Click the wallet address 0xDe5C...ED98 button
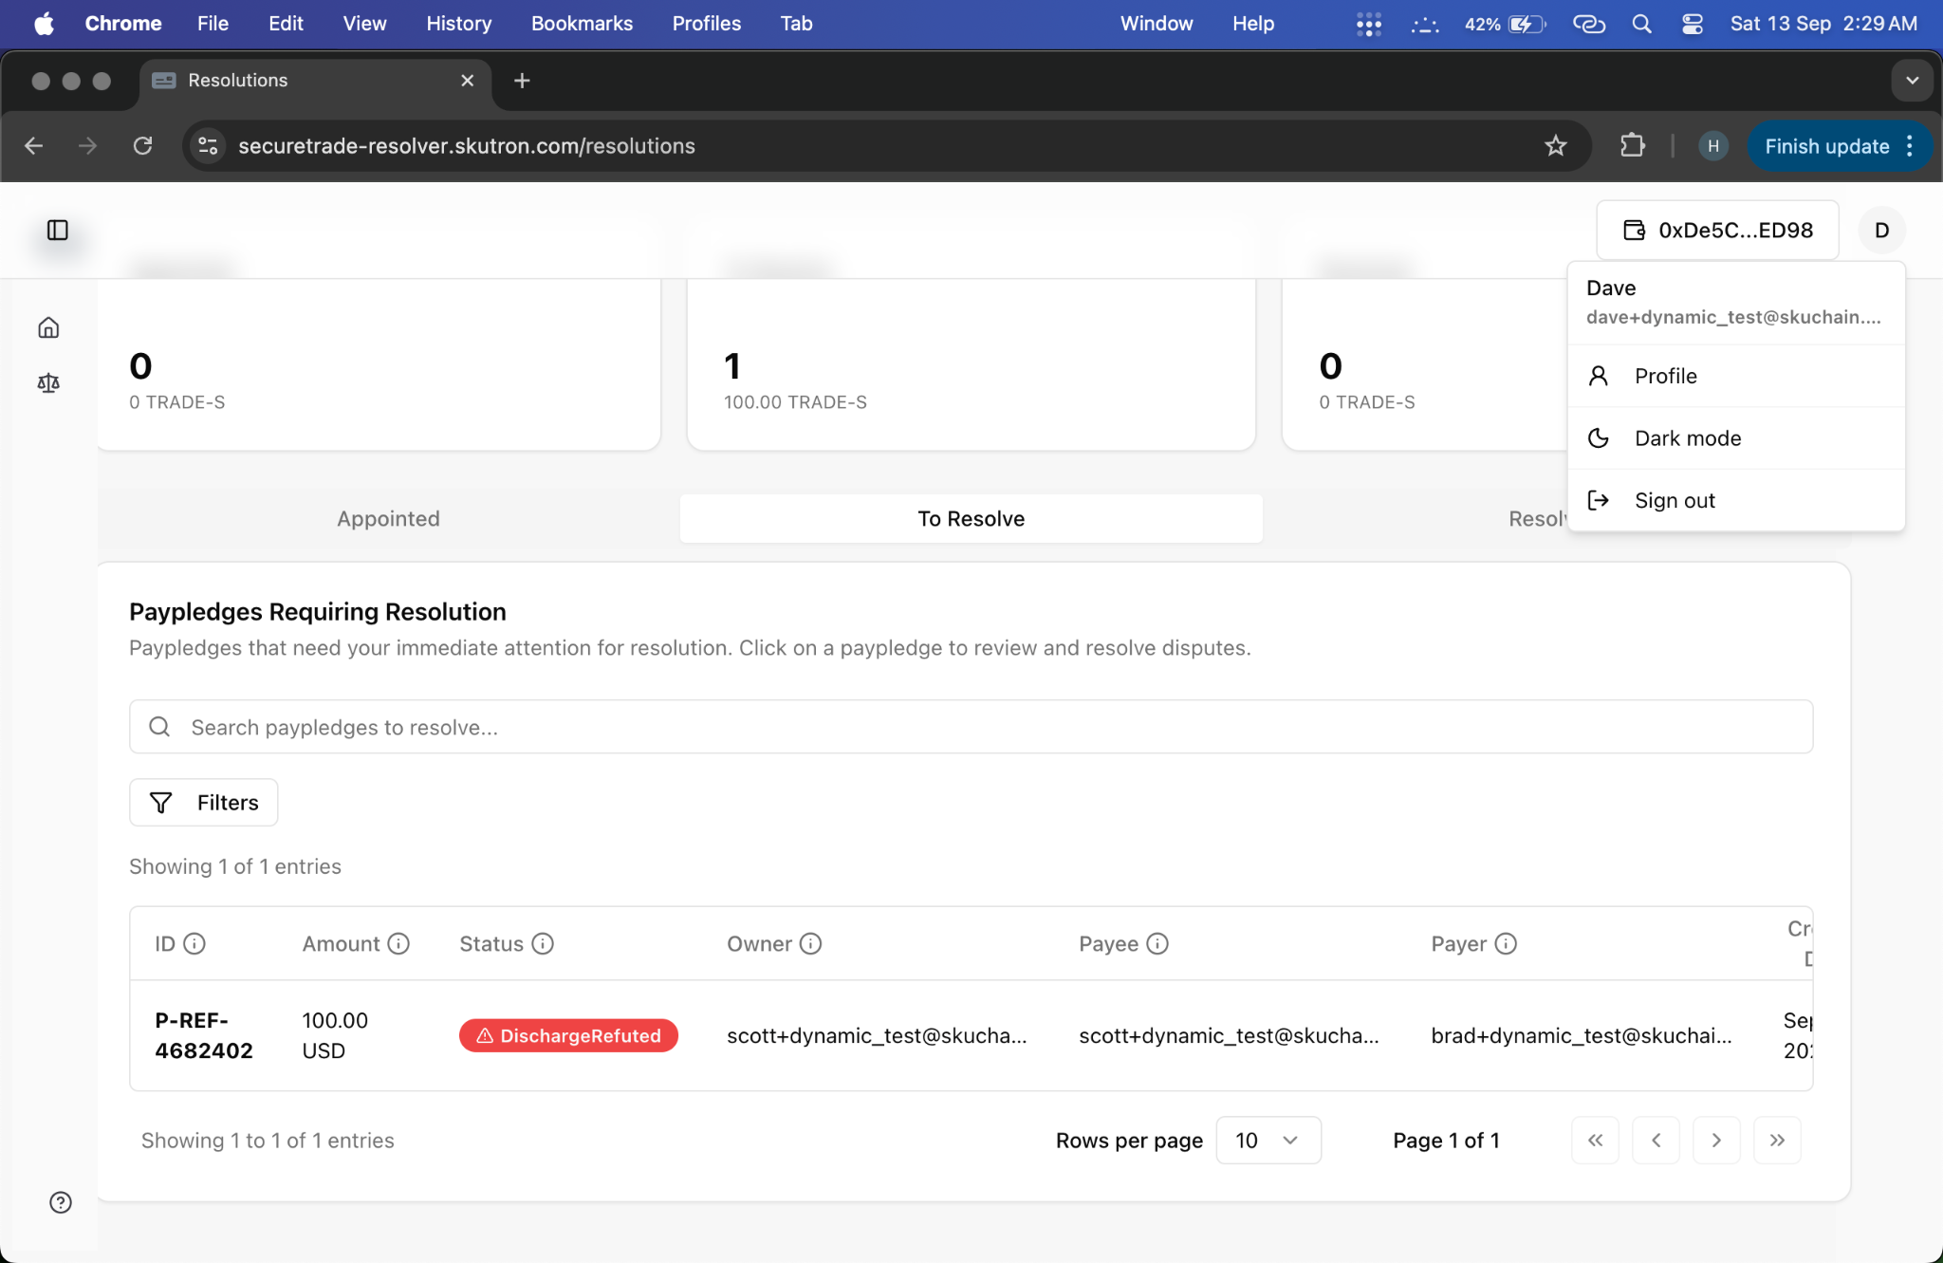This screenshot has width=1943, height=1263. coord(1717,230)
